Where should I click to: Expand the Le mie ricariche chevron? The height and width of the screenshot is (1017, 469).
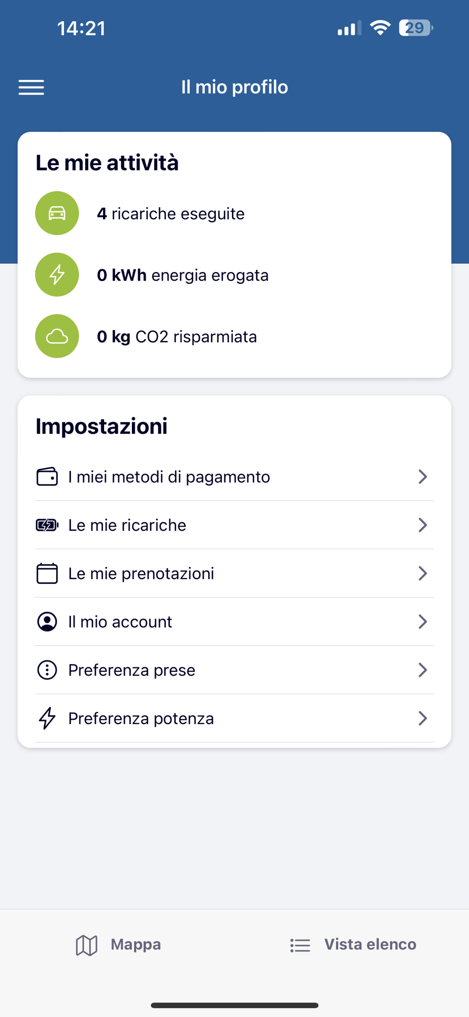tap(422, 525)
